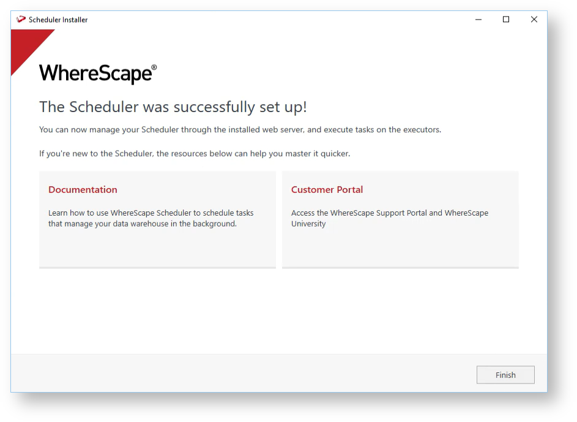The image size is (577, 422).
Task: Click the 'You can now manage' sentence
Action: coord(240,130)
